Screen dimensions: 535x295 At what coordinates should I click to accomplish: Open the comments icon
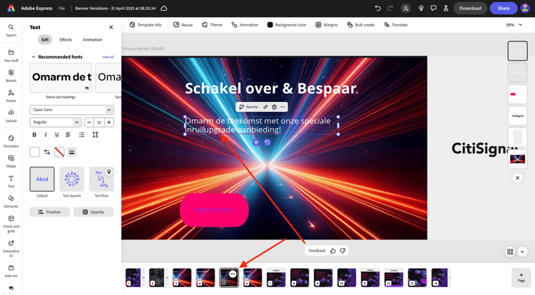click(x=433, y=8)
